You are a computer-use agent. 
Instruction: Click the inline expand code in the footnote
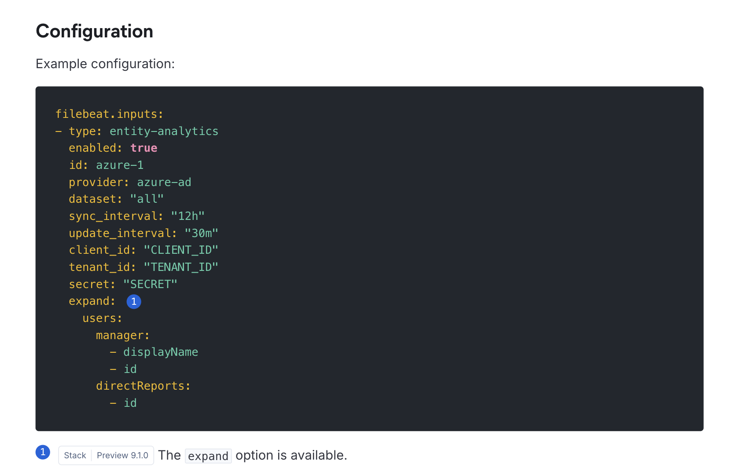coord(208,456)
